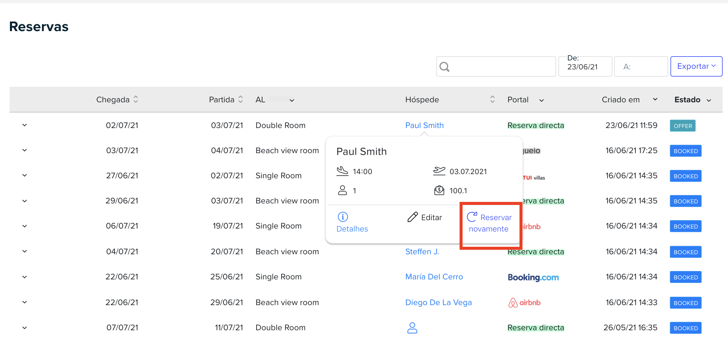
Task: Expand the 04/07/21 Beach view room row
Action: [x=25, y=251]
